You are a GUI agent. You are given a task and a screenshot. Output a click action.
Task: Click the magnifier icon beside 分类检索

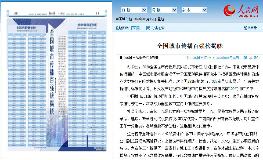(148, 28)
